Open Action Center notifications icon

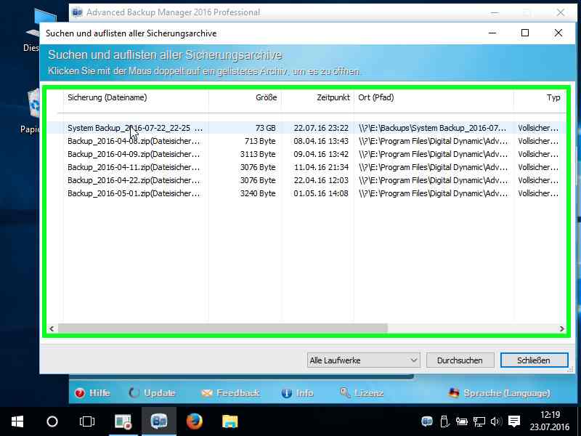point(514,421)
